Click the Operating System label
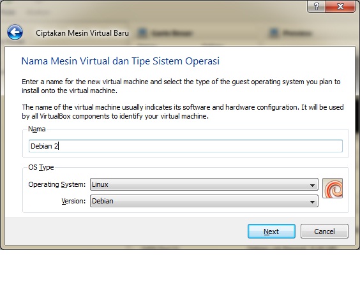 coord(57,184)
